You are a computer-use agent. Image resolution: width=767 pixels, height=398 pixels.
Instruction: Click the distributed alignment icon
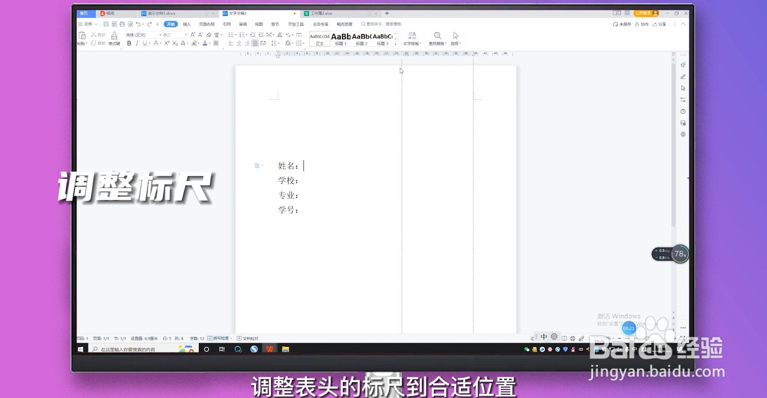coord(263,43)
